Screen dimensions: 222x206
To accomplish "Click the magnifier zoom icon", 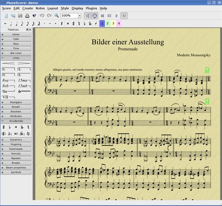I will 57,16.
